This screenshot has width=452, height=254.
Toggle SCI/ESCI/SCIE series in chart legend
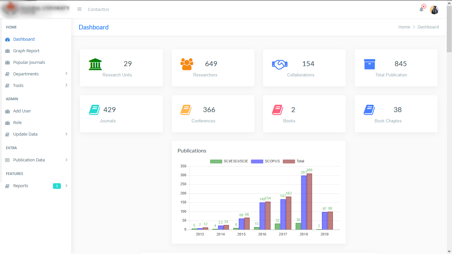point(229,161)
